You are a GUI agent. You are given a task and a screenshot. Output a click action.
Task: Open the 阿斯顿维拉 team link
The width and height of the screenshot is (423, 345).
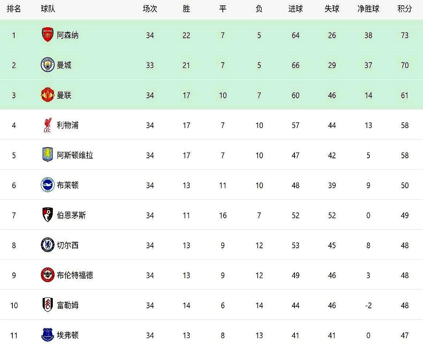coord(75,155)
